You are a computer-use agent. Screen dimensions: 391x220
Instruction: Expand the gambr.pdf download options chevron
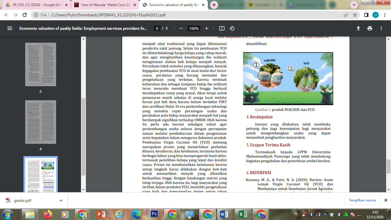click(61, 201)
